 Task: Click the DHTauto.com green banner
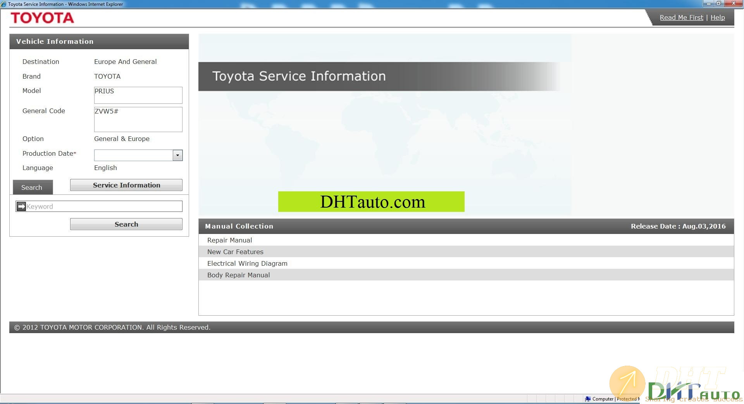click(x=371, y=202)
